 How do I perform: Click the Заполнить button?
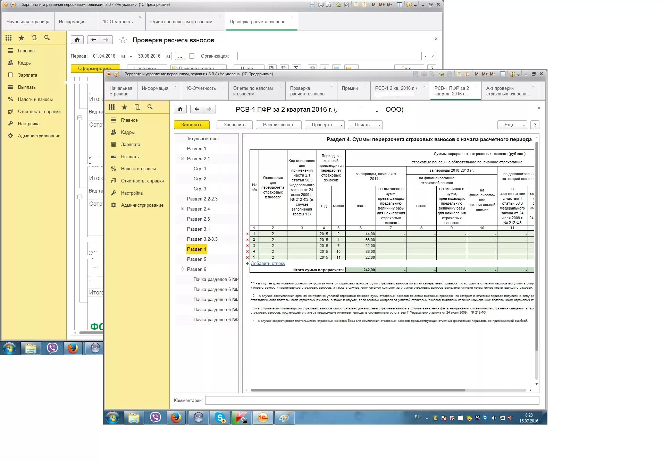(x=234, y=125)
